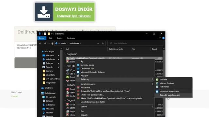Image resolution: width=209 pixels, height=117 pixels.
Task: Go up one folder level with up arrow
Action: [x=52, y=43]
